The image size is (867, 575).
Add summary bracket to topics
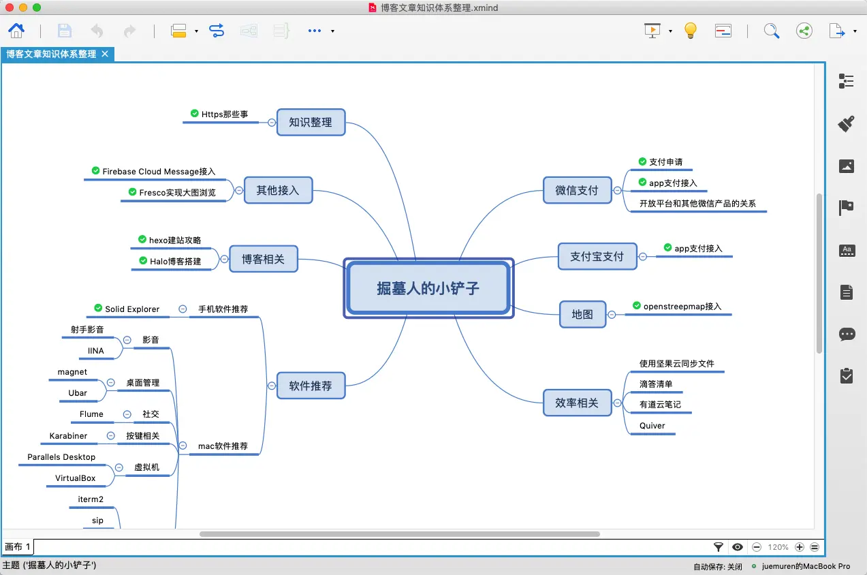(281, 31)
